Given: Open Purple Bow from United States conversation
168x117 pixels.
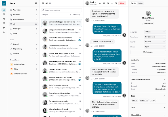Looking at the screenshot, I should [62, 55].
